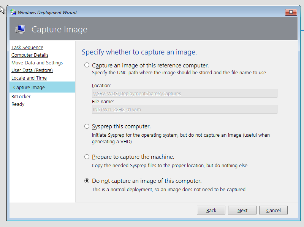Choose the Sysprep this computer option

click(87, 126)
